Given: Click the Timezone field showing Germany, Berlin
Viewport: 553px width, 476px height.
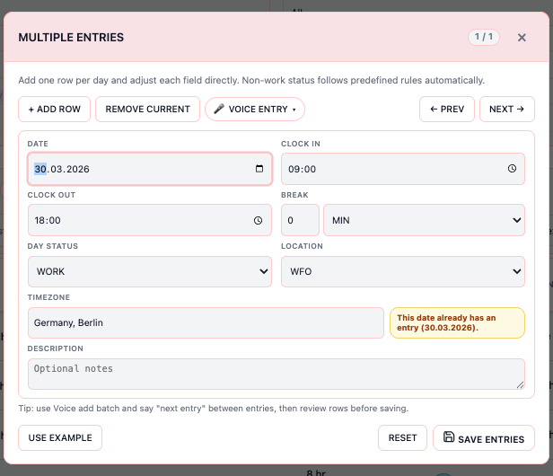Looking at the screenshot, I should 205,322.
